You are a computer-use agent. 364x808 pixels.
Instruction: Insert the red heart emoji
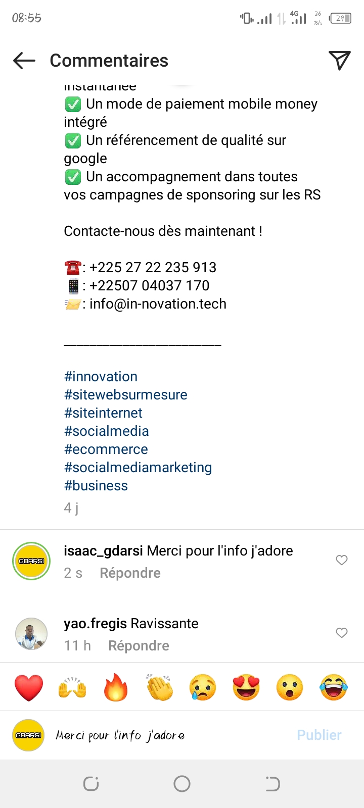coord(29,687)
